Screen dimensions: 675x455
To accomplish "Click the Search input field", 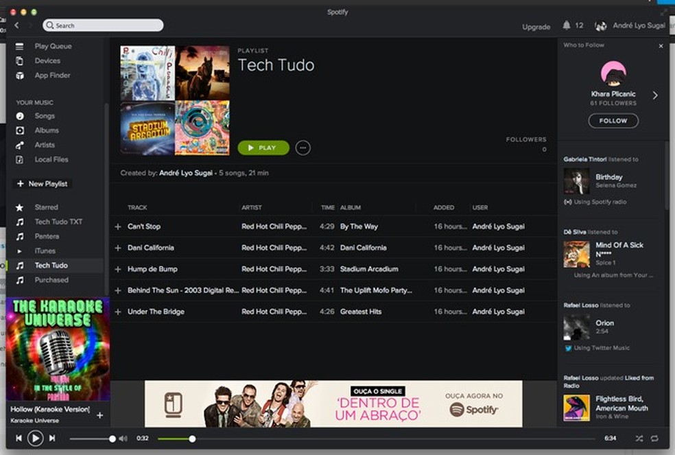I will pos(103,25).
